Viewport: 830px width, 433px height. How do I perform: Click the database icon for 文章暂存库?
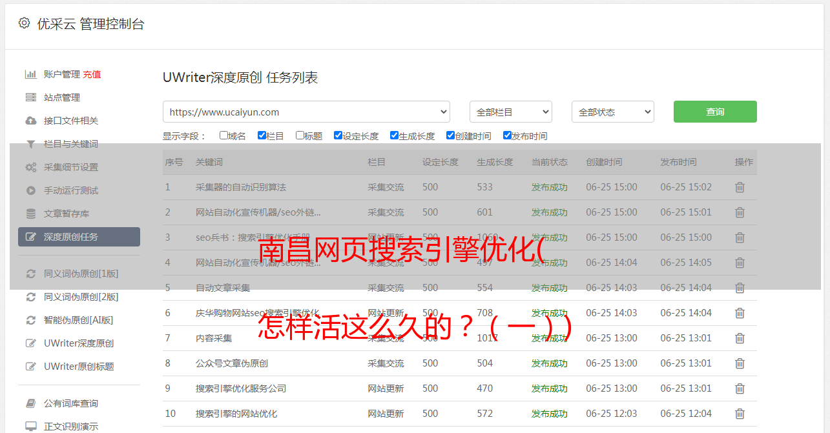click(30, 214)
